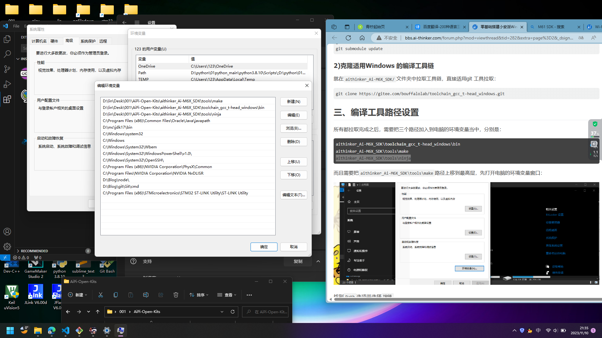The width and height of the screenshot is (602, 338).
Task: Open the Settings hamburger menu
Action: pos(137,23)
